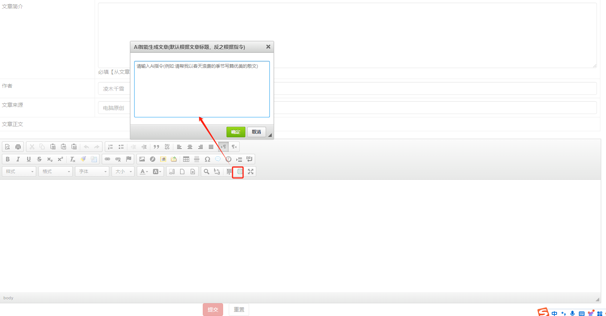The height and width of the screenshot is (316, 606).
Task: Toggle strikethrough formatting
Action: [x=39, y=159]
